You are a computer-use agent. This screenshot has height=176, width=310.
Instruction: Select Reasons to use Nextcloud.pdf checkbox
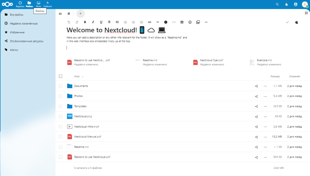click(61, 157)
